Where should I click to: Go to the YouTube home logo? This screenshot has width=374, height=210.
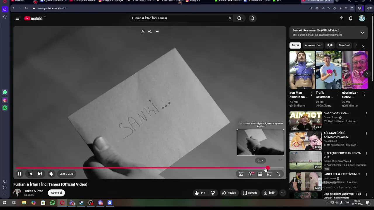pyautogui.click(x=34, y=18)
